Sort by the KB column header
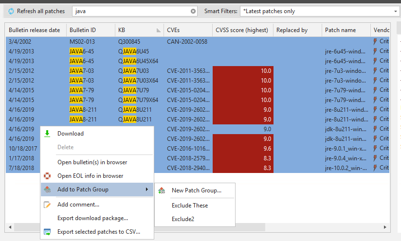Viewport: 401px width, 241px height. [139, 30]
